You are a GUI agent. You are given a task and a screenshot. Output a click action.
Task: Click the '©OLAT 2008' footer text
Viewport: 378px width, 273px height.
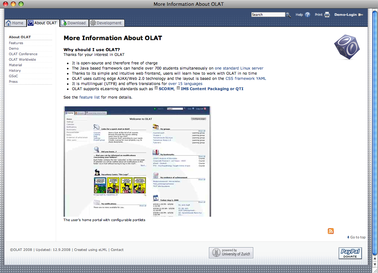(x=21, y=250)
